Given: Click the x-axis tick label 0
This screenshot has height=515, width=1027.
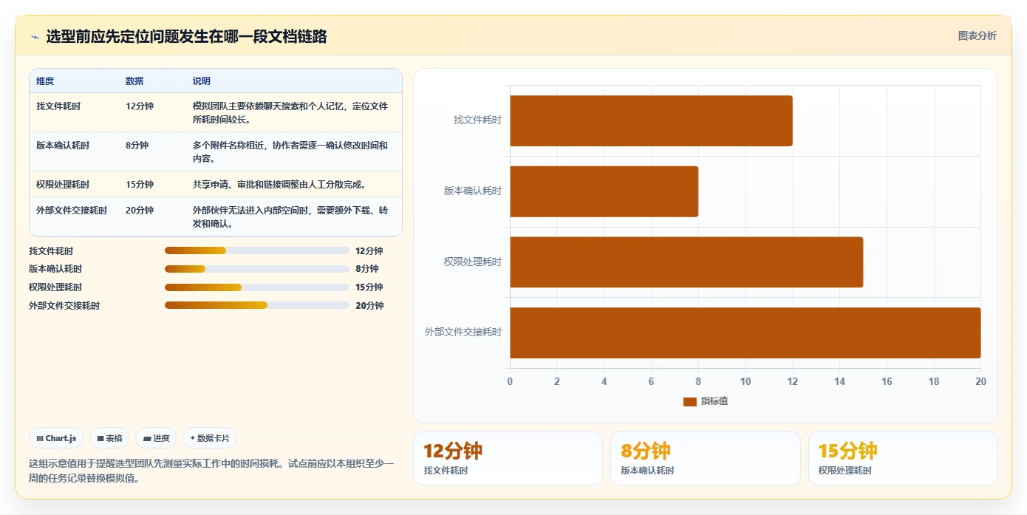Looking at the screenshot, I should click(510, 382).
